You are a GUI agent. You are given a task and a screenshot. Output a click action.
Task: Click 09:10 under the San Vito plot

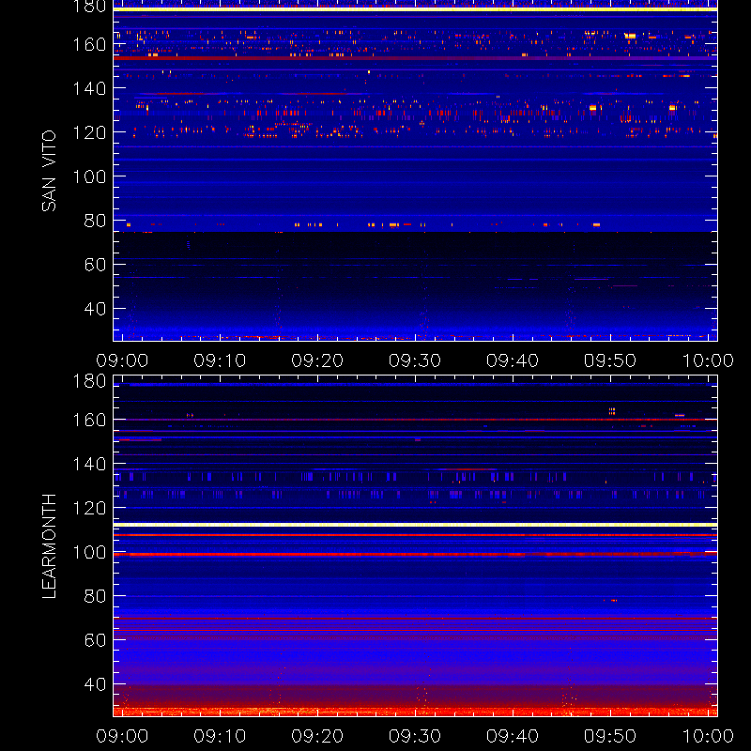(x=220, y=360)
